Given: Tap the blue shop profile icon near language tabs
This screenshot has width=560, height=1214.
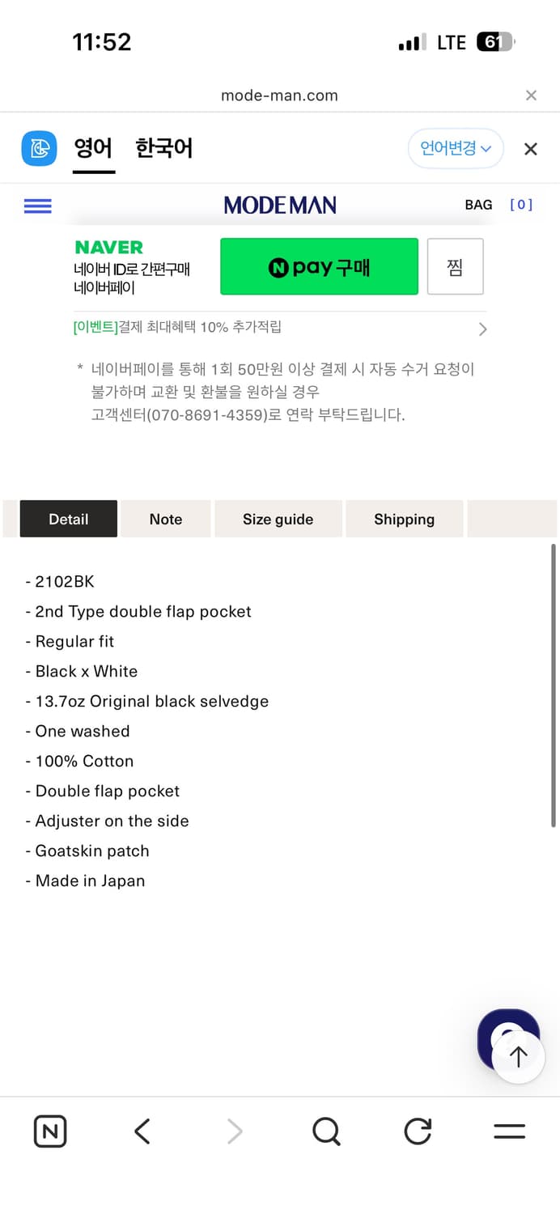Looking at the screenshot, I should pyautogui.click(x=38, y=148).
